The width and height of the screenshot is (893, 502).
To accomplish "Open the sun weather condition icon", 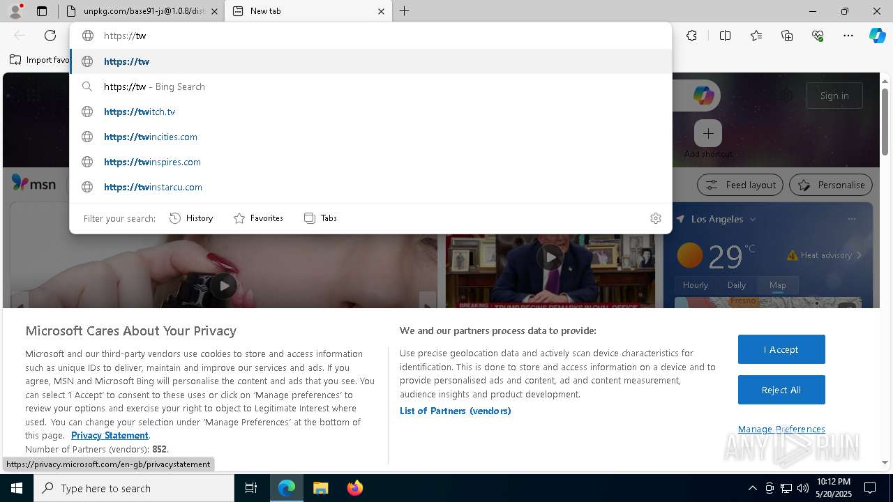I will click(689, 255).
